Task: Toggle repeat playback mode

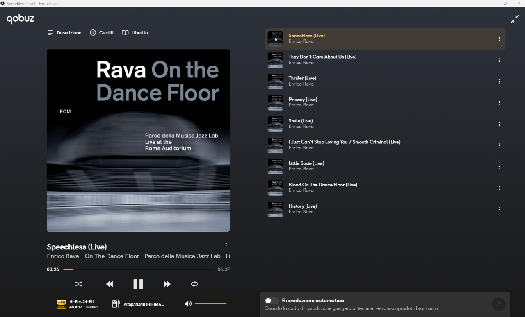Action: coord(194,284)
